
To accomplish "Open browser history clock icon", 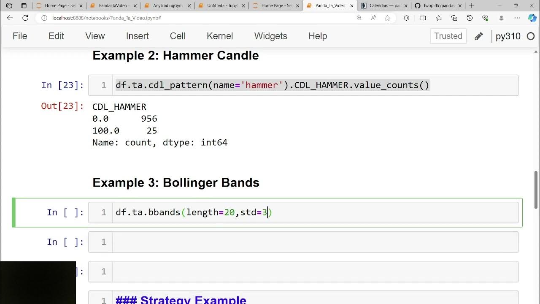I will click(x=470, y=18).
